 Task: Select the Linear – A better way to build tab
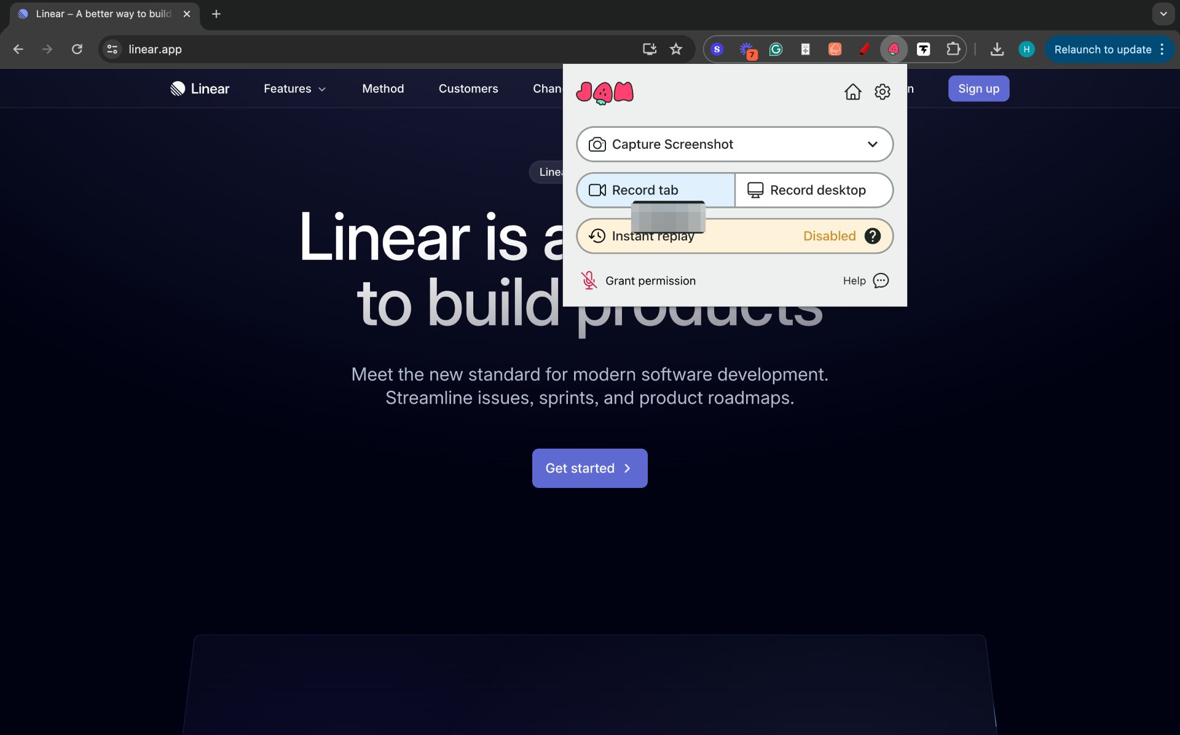[104, 14]
